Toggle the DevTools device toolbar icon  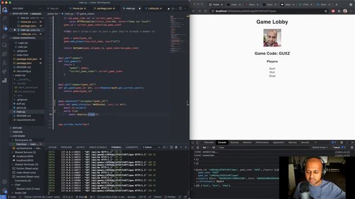(197, 143)
